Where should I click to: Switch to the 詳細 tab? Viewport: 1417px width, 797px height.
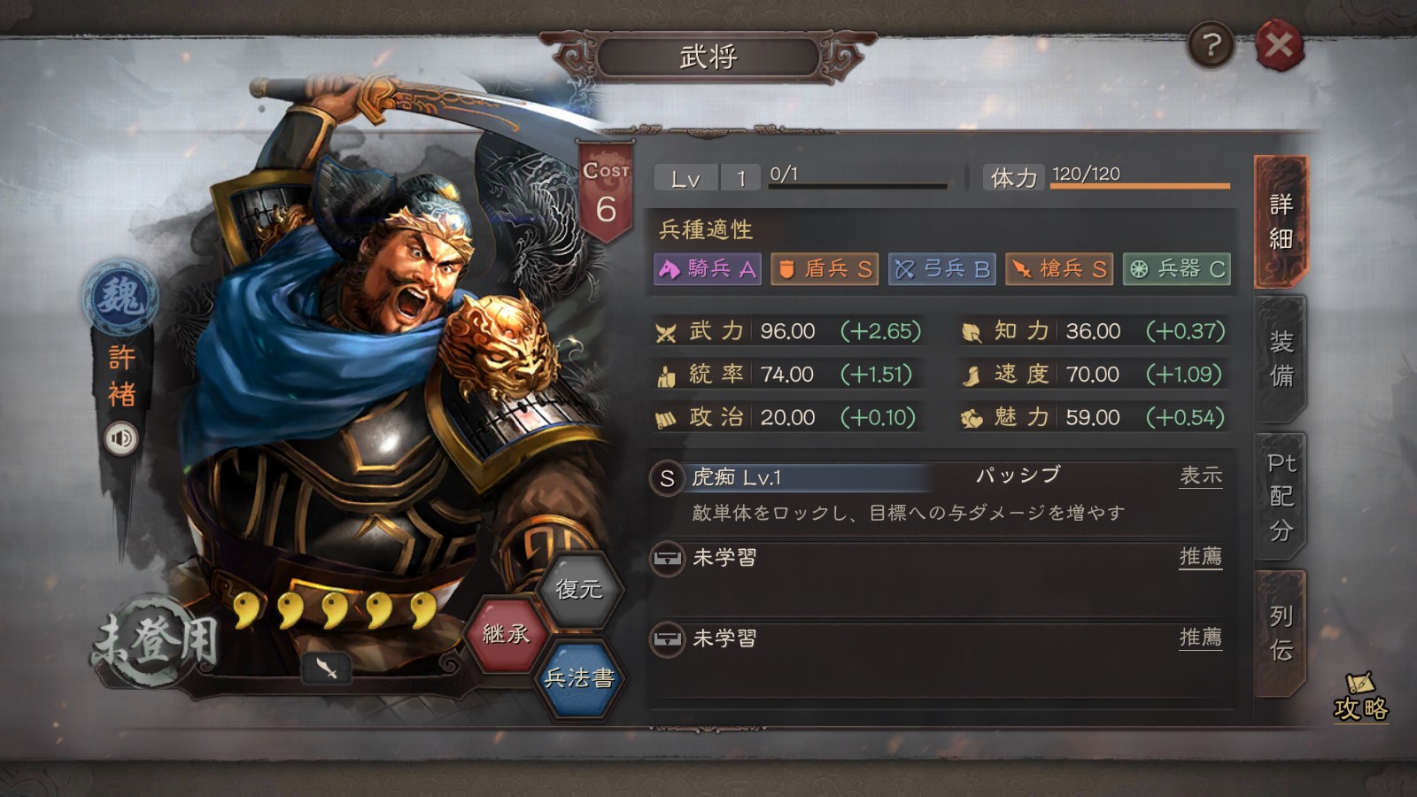(1281, 221)
